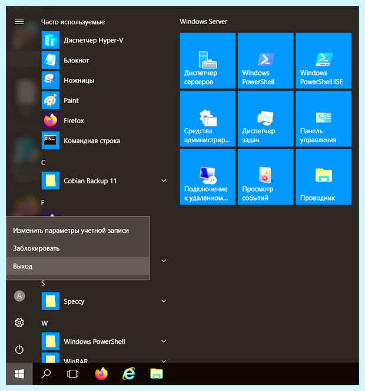The height and width of the screenshot is (391, 365).
Task: Open Панель управления tile
Action: click(x=323, y=119)
